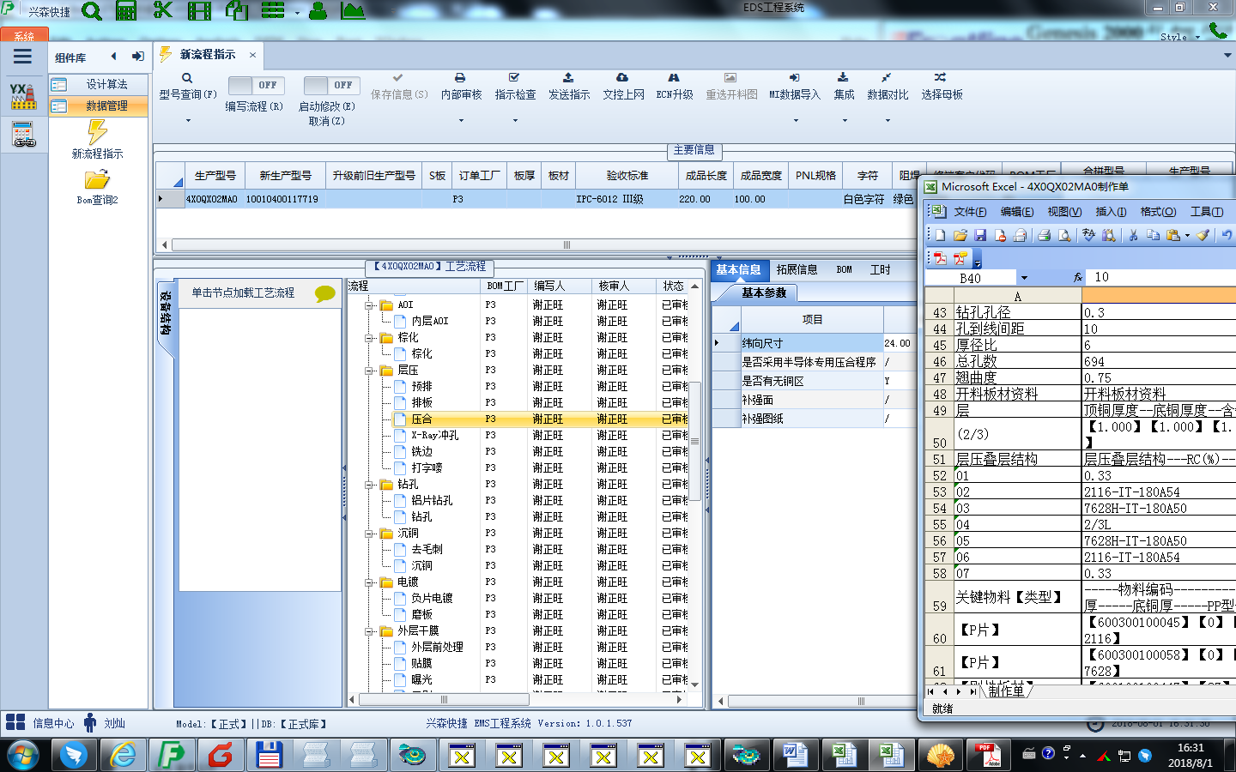This screenshot has height=772, width=1236.
Task: Click the green area chart icon
Action: point(353,10)
